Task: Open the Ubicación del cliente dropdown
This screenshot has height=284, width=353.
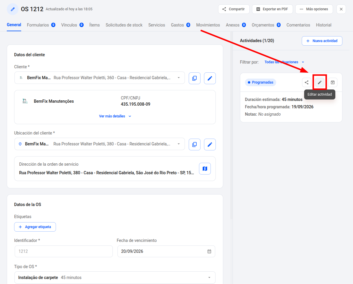Action: pos(178,144)
